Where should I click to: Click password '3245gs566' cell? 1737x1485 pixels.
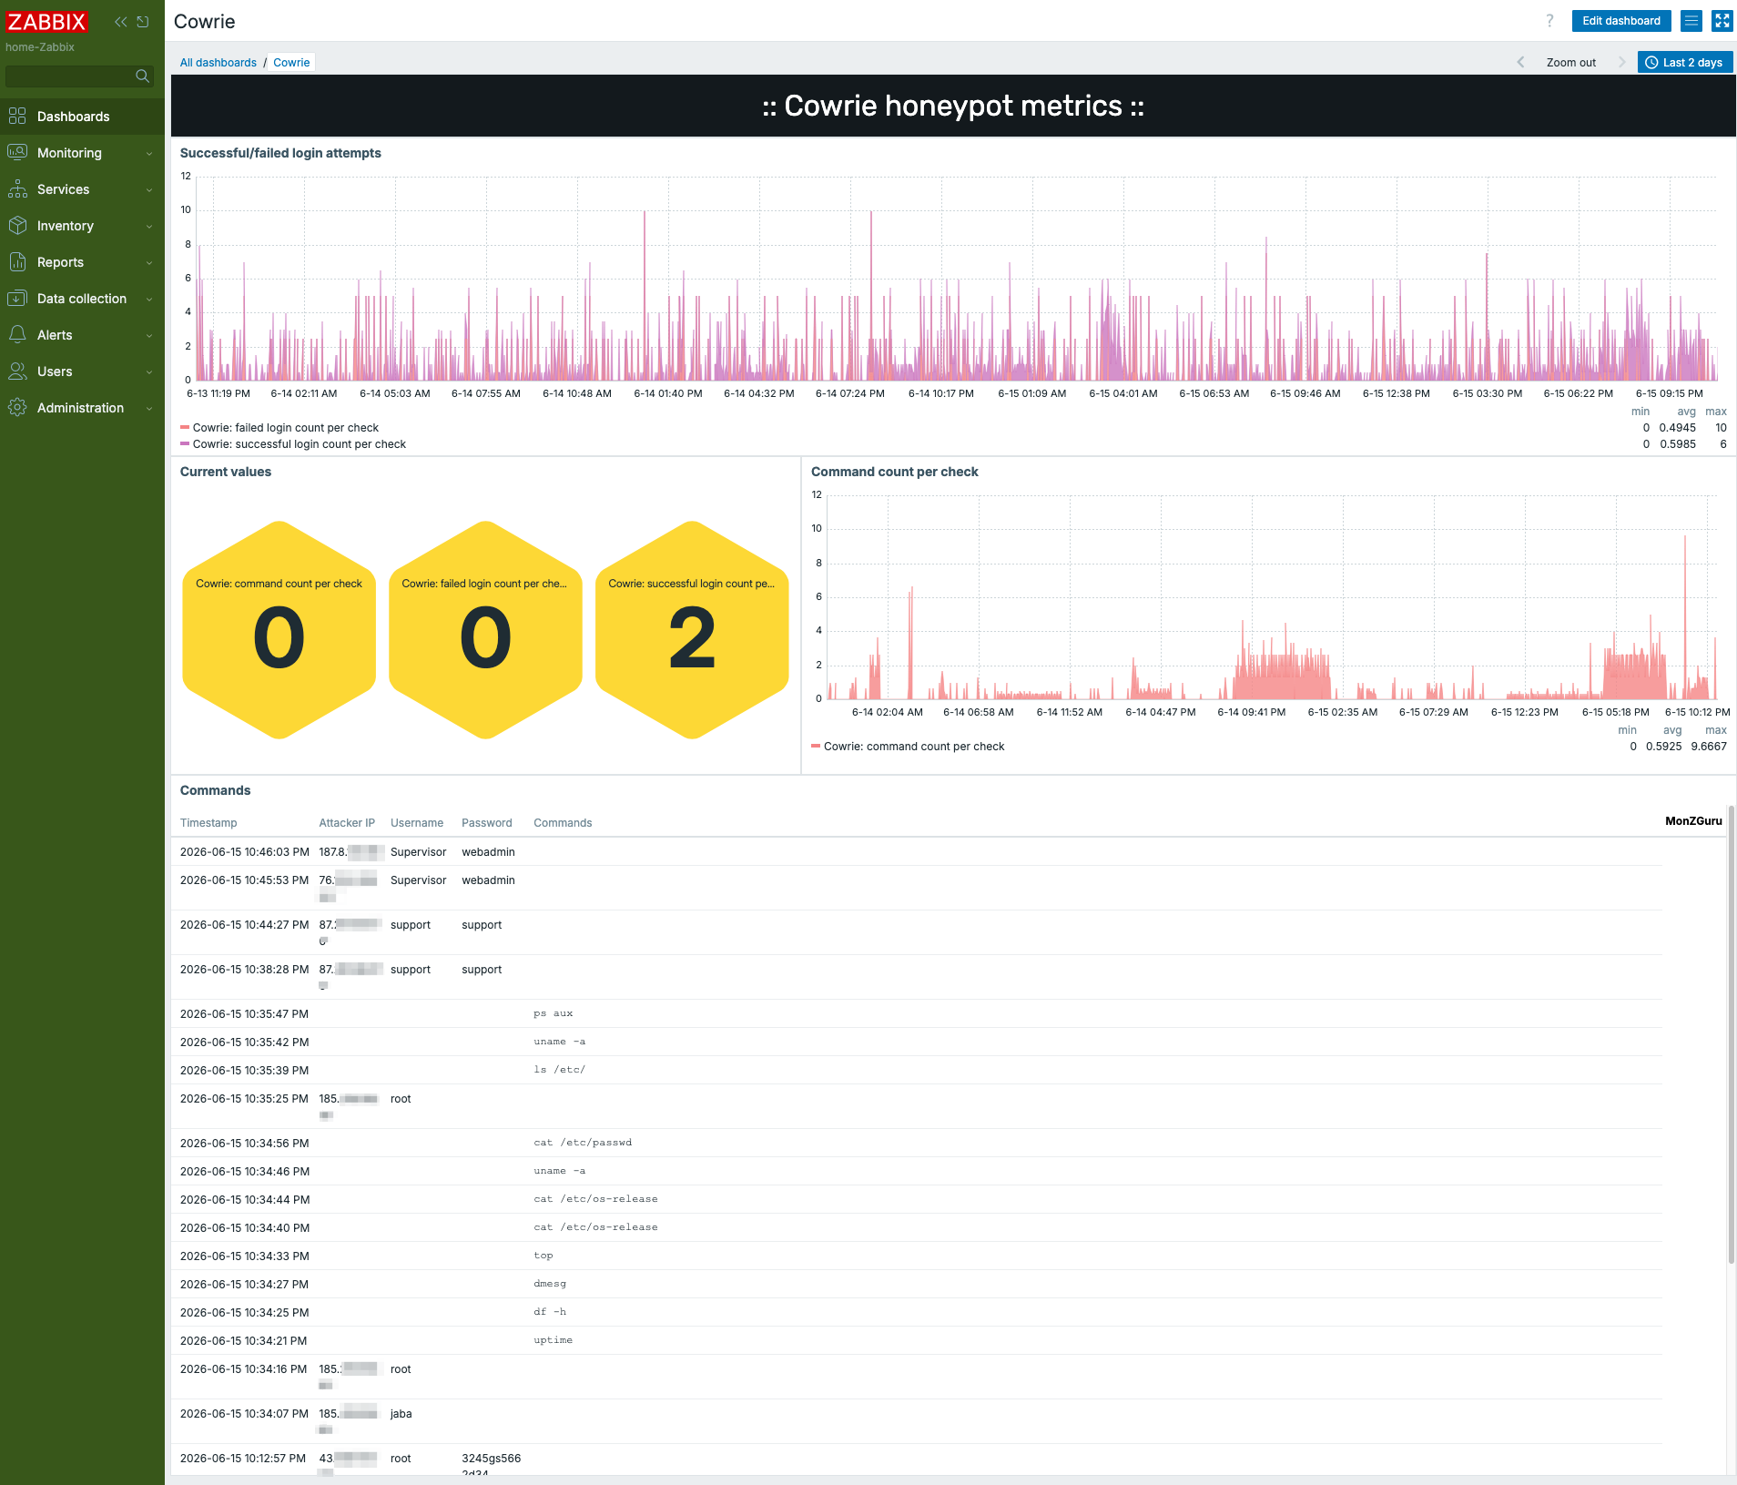click(x=491, y=1459)
